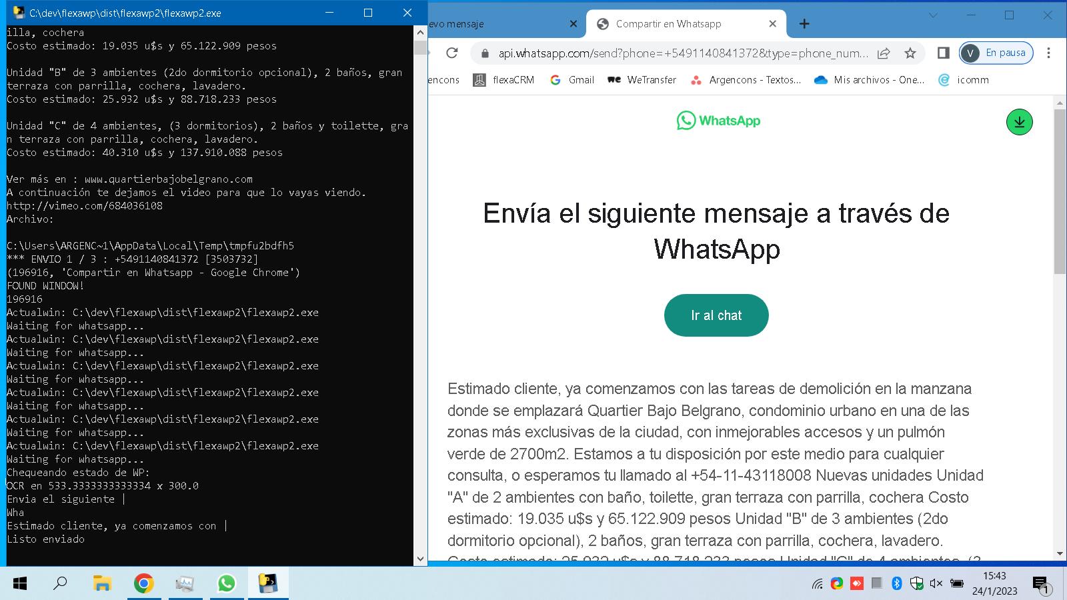This screenshot has height=600, width=1067.
Task: Open Chrome tab search dropdown
Action: (933, 15)
